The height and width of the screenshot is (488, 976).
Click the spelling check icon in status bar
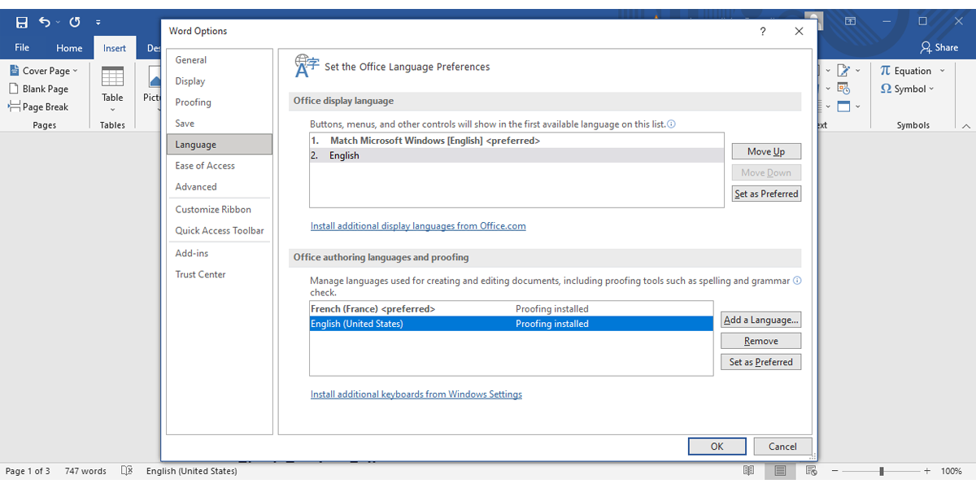(127, 470)
